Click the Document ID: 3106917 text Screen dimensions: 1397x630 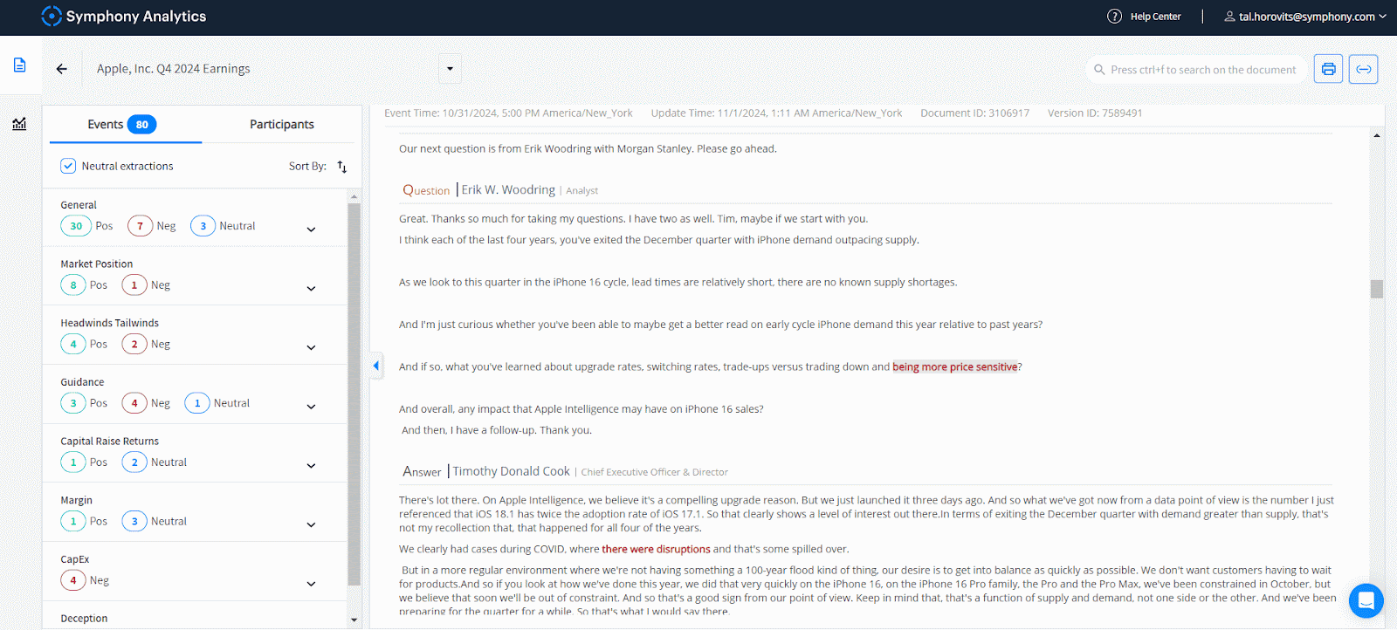(974, 113)
